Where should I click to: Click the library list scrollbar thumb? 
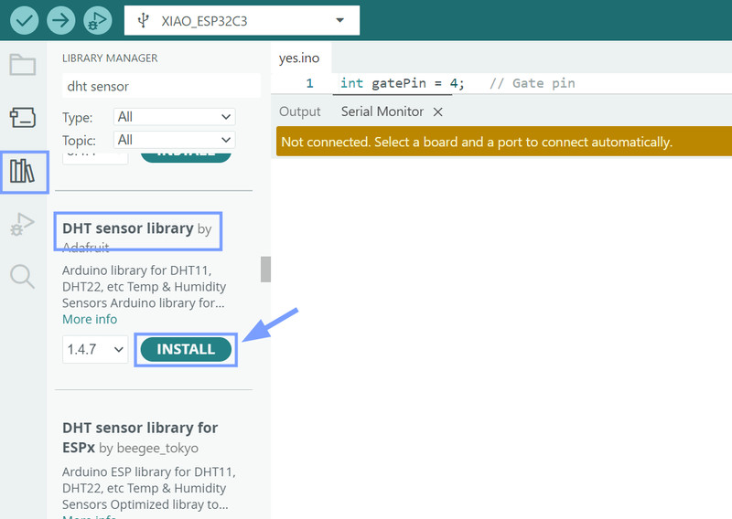(x=265, y=269)
